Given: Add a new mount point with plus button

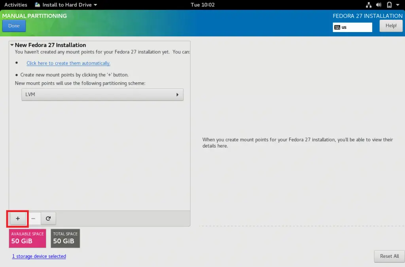Looking at the screenshot, I should pyautogui.click(x=17, y=219).
